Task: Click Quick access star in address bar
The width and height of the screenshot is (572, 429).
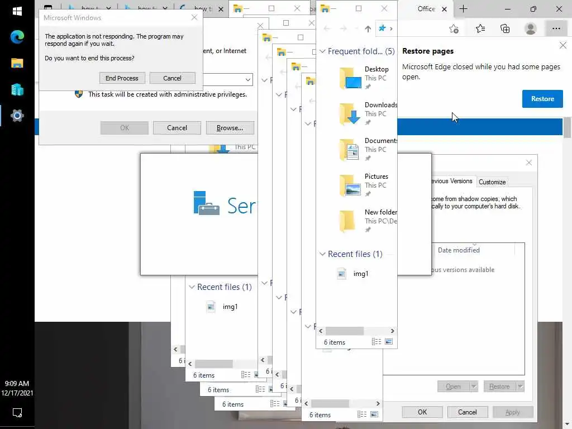Action: [x=382, y=28]
